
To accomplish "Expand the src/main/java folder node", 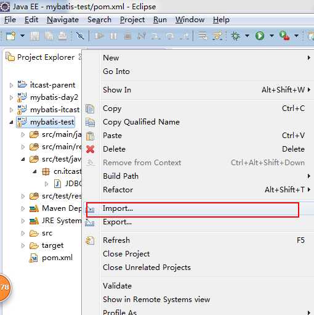I will [x=23, y=134].
